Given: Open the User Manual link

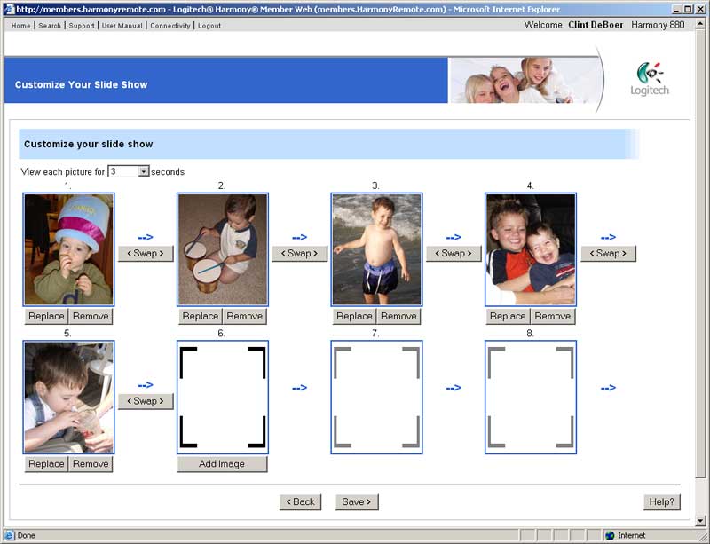Looking at the screenshot, I should (x=122, y=26).
